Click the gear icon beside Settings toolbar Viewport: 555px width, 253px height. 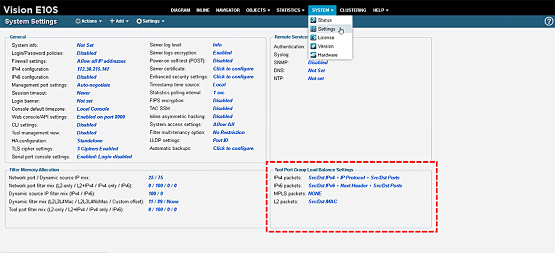139,21
